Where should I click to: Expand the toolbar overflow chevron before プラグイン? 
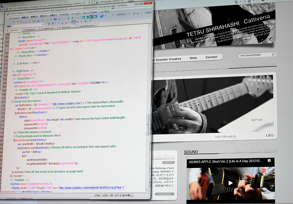[113, 15]
